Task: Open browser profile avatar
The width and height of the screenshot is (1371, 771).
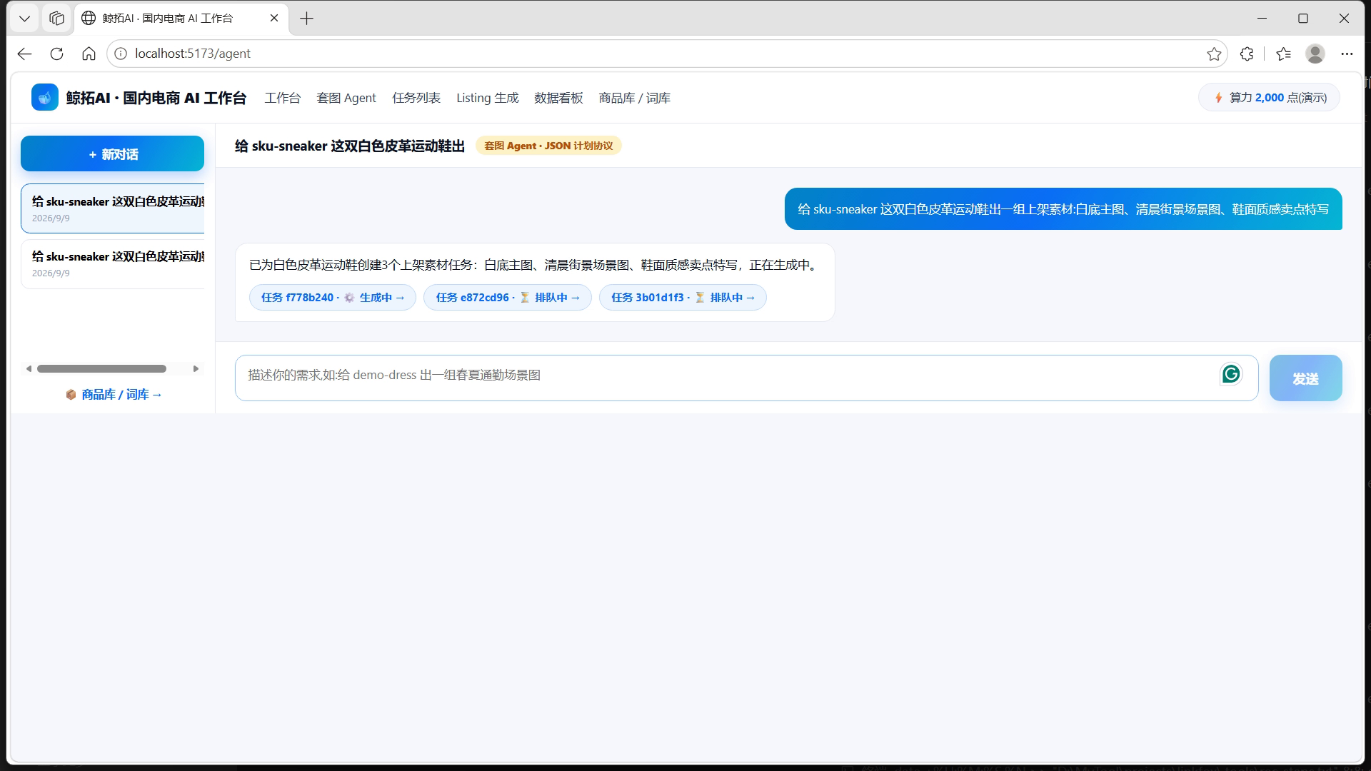Action: [x=1315, y=54]
